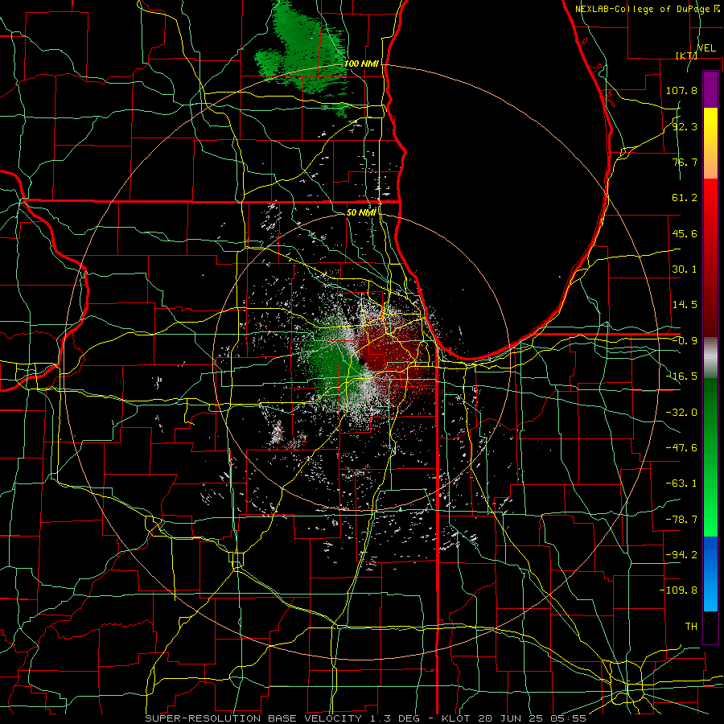Click the 92.3 legend value
Image resolution: width=724 pixels, height=724 pixels.
pos(685,126)
